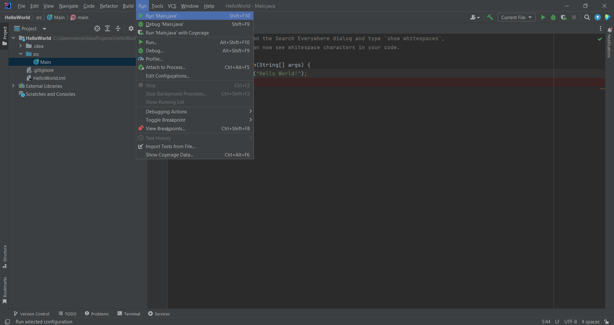This screenshot has width=614, height=325.
Task: Toggle the Project tool window stripe button
Action: coord(4,35)
